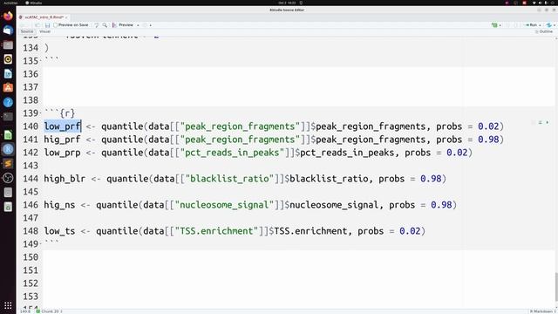This screenshot has width=558, height=314.
Task: Toggle the Preview on Save checkbox
Action: pos(56,25)
